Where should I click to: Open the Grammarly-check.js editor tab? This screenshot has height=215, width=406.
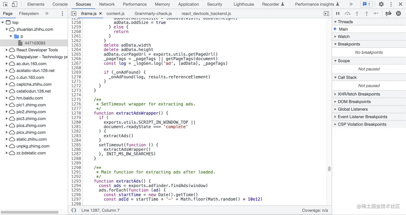153,13
